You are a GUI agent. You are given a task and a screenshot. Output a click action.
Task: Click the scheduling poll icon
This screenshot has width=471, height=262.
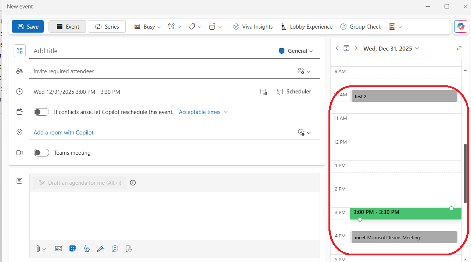pyautogui.click(x=263, y=92)
